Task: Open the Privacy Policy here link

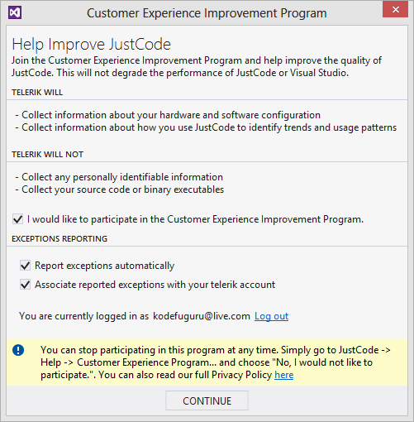Action: tap(284, 375)
